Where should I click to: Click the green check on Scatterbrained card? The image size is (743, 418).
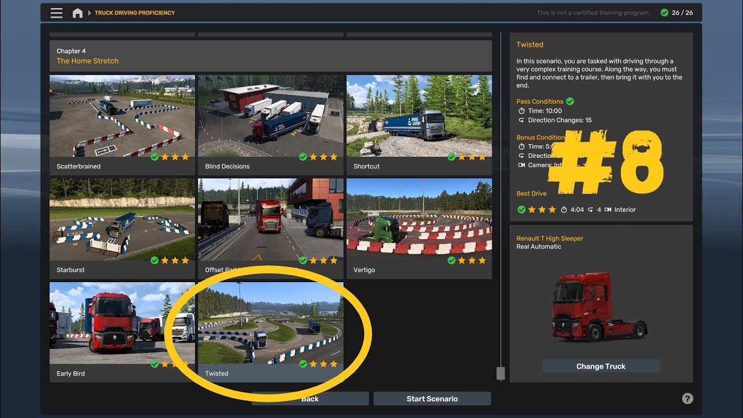pos(154,157)
